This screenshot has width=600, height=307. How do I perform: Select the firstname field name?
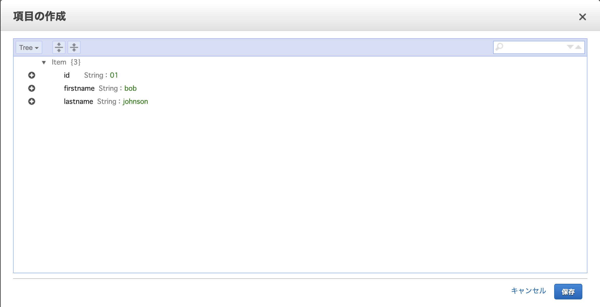point(79,88)
